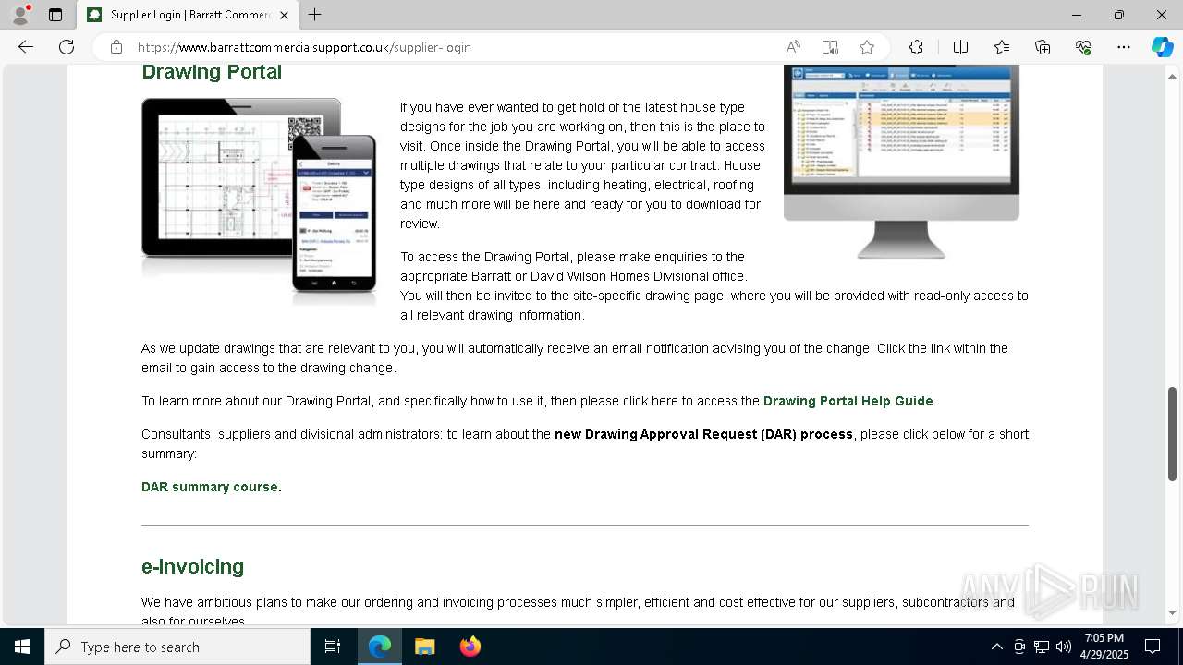Click the page vertical scrollbar thumb
Viewport: 1183px width, 665px height.
(1173, 433)
